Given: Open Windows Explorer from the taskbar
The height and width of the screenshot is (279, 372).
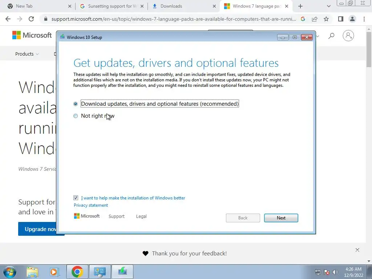Looking at the screenshot, I should (x=32, y=272).
